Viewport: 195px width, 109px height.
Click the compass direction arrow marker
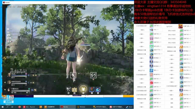(83, 6)
